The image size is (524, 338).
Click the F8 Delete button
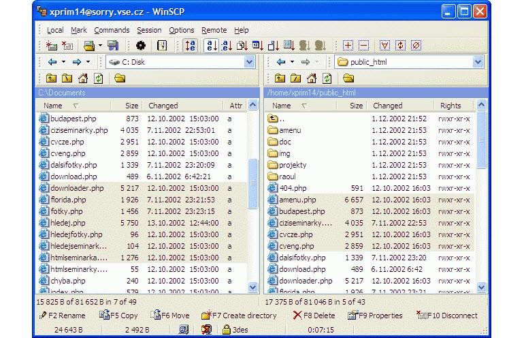coord(314,316)
